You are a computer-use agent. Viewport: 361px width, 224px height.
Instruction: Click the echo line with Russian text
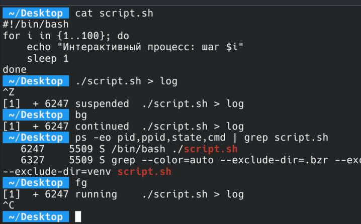click(x=135, y=47)
